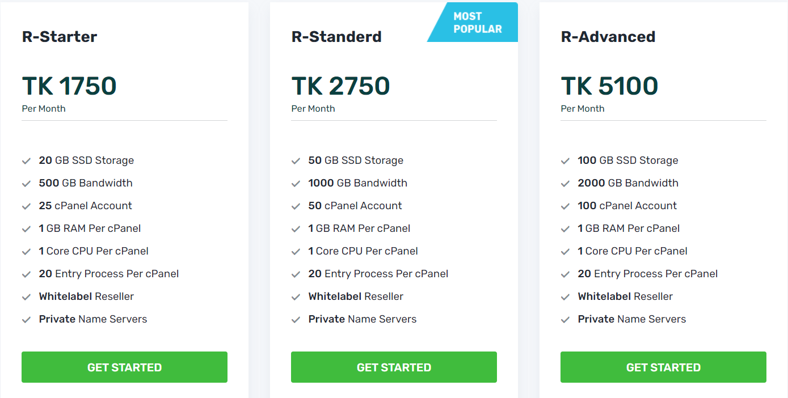Click the TK 2750 price

coord(340,86)
